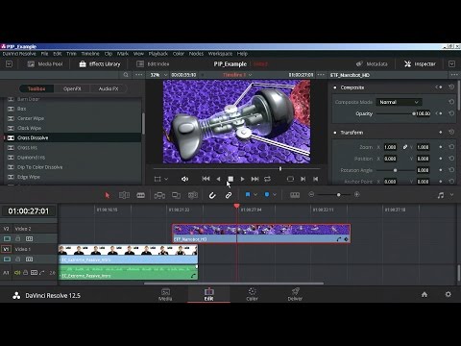This screenshot has height=346, width=461.
Task: Toggle Video 2 track lock icon
Action: 18,238
